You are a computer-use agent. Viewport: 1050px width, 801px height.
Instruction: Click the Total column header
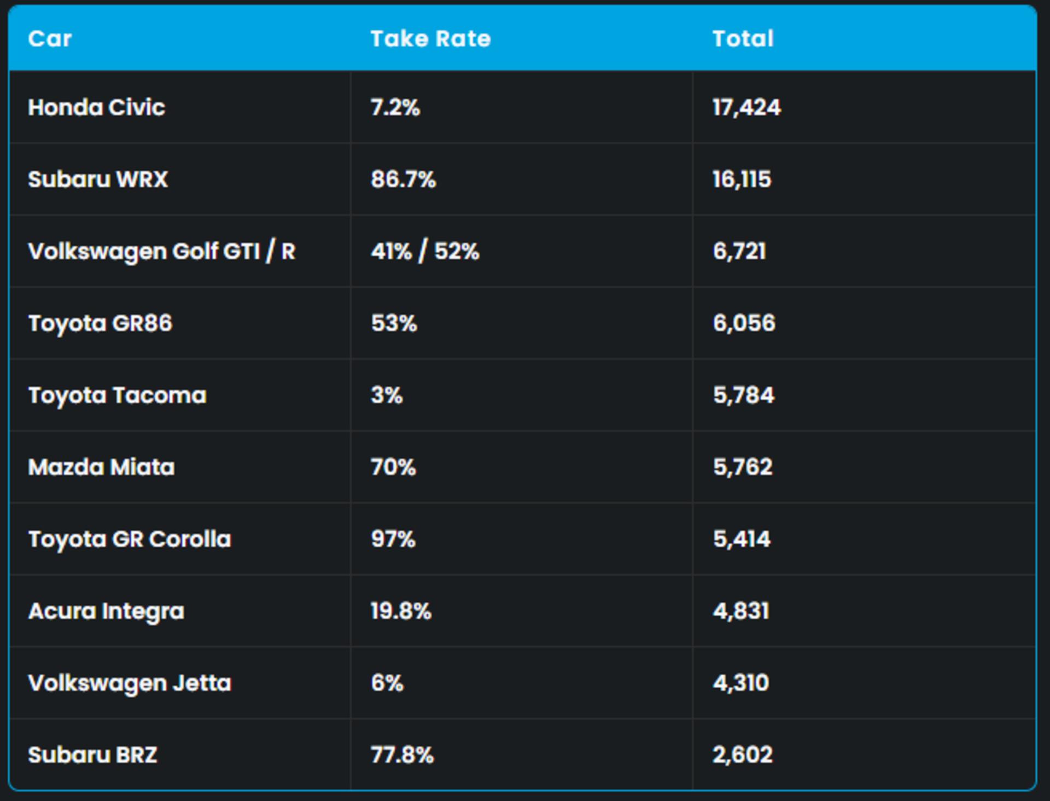743,39
